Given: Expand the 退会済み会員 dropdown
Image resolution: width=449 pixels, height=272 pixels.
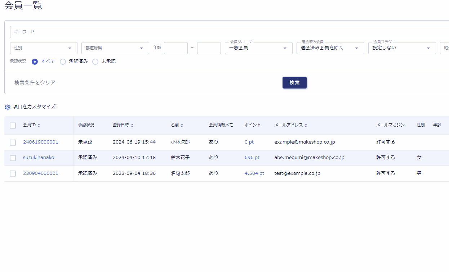Looking at the screenshot, I should click(330, 48).
